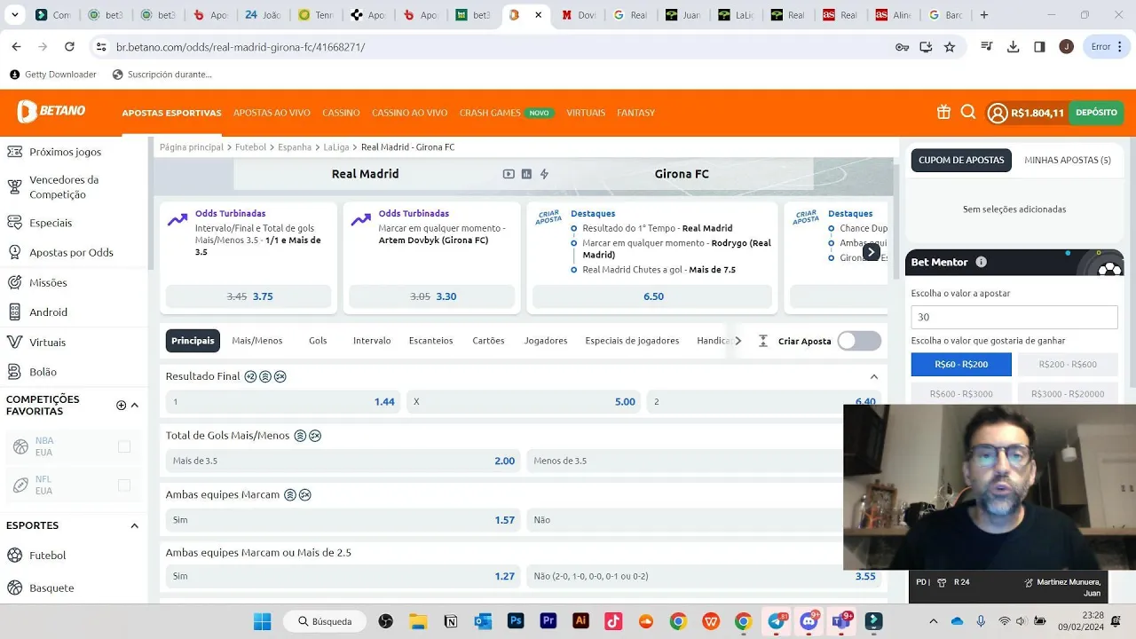
Task: Click the Depósito button
Action: point(1096,113)
